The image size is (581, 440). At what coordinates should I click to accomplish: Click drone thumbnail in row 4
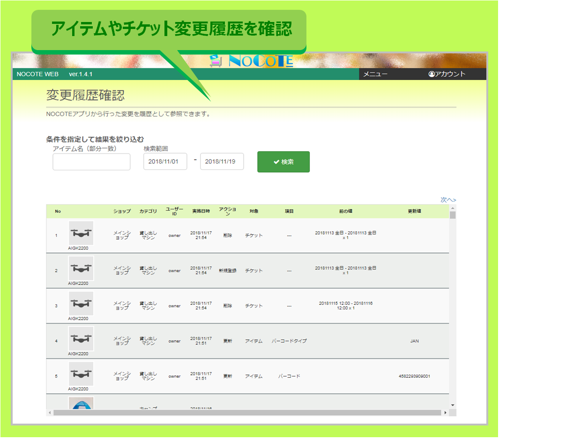[81, 339]
